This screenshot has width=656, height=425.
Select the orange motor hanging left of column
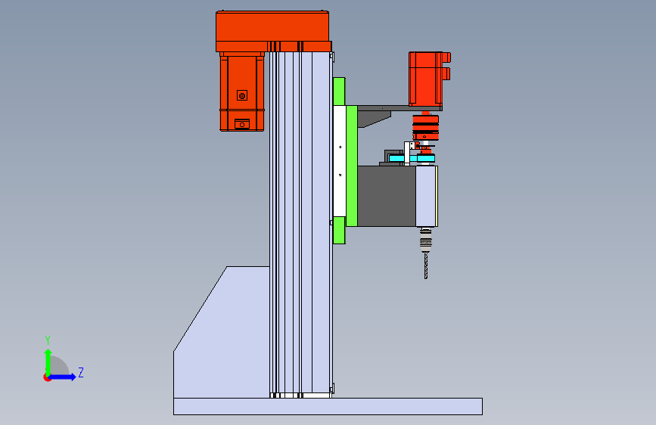click(x=242, y=92)
